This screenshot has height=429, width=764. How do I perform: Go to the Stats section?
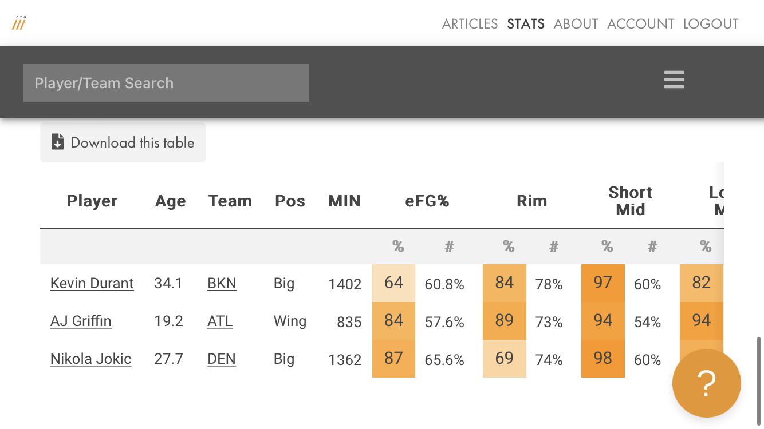[525, 24]
